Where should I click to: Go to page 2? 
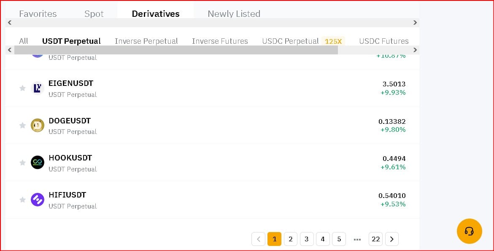pyautogui.click(x=291, y=239)
